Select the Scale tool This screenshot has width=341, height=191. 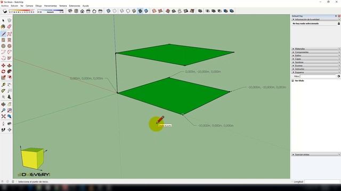pyautogui.click(x=3, y=77)
